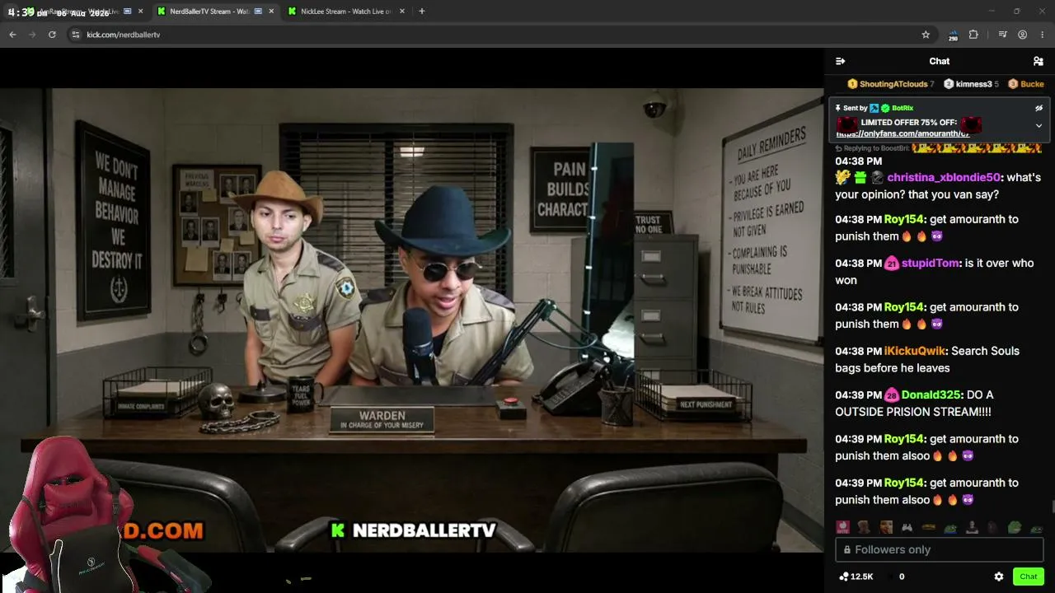Image resolution: width=1055 pixels, height=593 pixels.
Task: Click the rank 2 silver badge beside kimness3
Action: pos(949,84)
